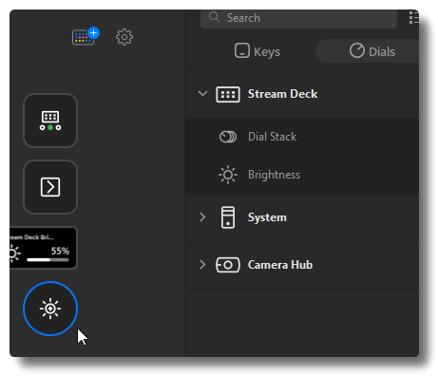This screenshot has width=438, height=376.
Task: Open the add device keyboard icon
Action: [83, 38]
